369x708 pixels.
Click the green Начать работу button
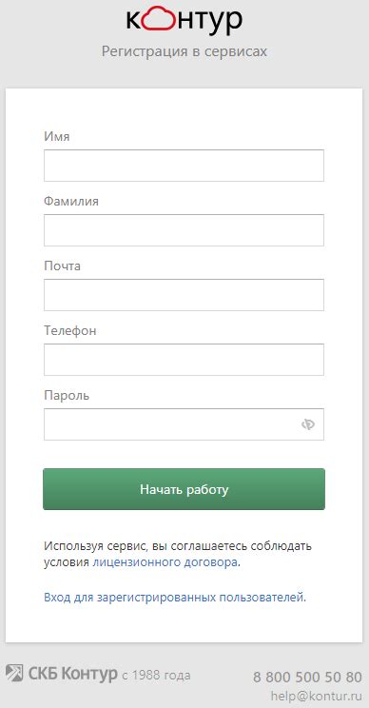pyautogui.click(x=184, y=489)
